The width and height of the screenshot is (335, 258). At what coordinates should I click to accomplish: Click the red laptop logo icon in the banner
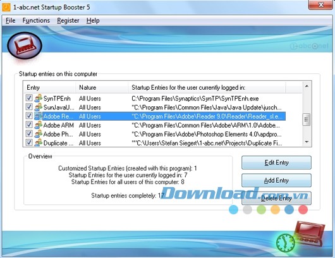click(x=25, y=46)
